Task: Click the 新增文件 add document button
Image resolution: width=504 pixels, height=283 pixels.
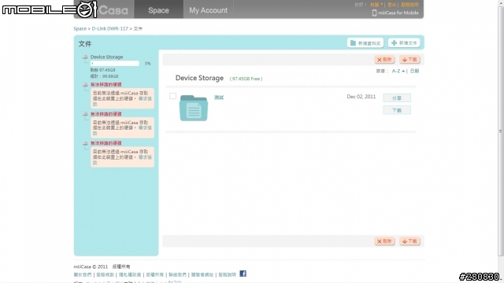Action: pyautogui.click(x=404, y=43)
